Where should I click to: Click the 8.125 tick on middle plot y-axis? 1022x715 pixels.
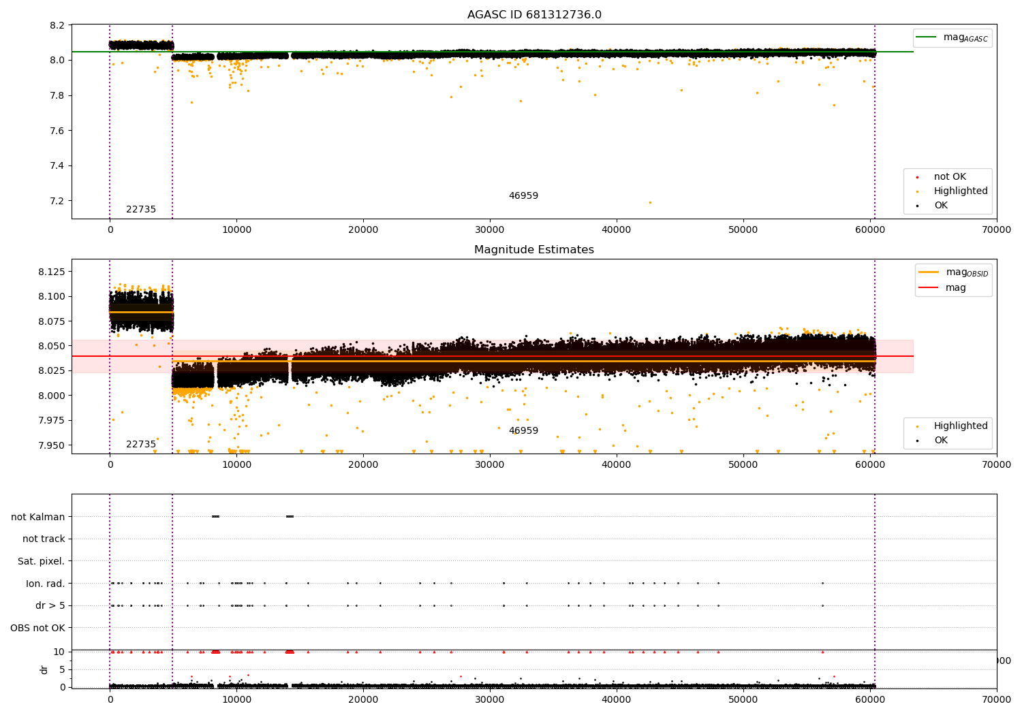pos(52,272)
